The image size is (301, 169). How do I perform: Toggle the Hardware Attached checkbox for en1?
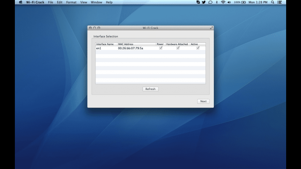178,48
